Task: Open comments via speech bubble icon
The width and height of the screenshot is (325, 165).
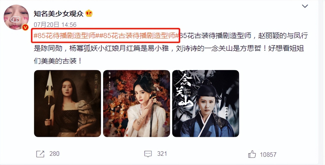Action: pos(148,154)
